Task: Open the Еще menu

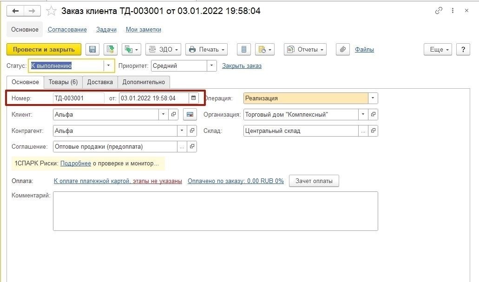Action: pos(438,50)
